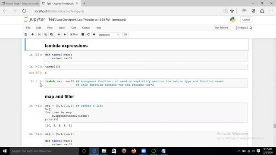Click the Out[40] value 6
Image resolution: width=276 pixels, height=155 pixels.
(x=46, y=73)
